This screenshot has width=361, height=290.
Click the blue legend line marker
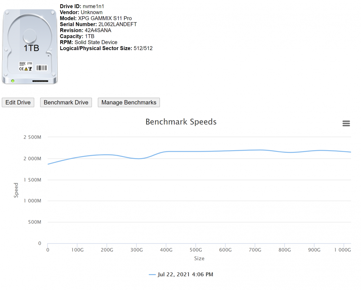point(152,275)
